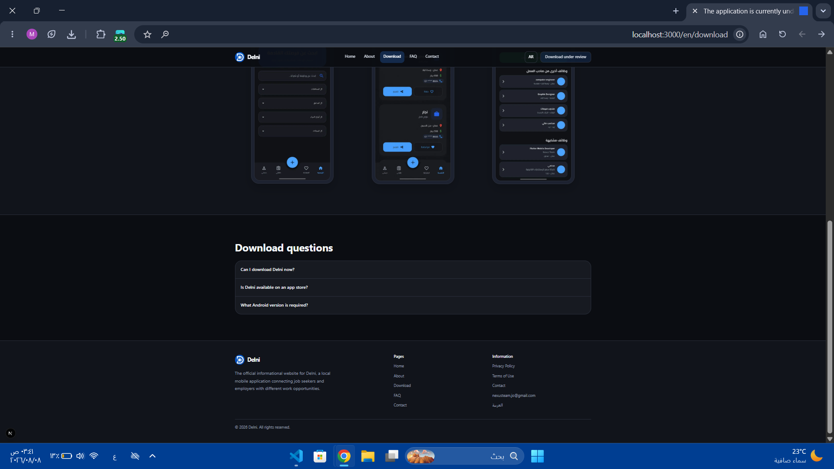The width and height of the screenshot is (834, 469).
Task: Open footer FAQ link
Action: [x=397, y=396]
